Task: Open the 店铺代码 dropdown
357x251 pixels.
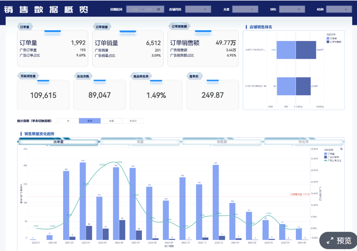Action: click(x=198, y=10)
